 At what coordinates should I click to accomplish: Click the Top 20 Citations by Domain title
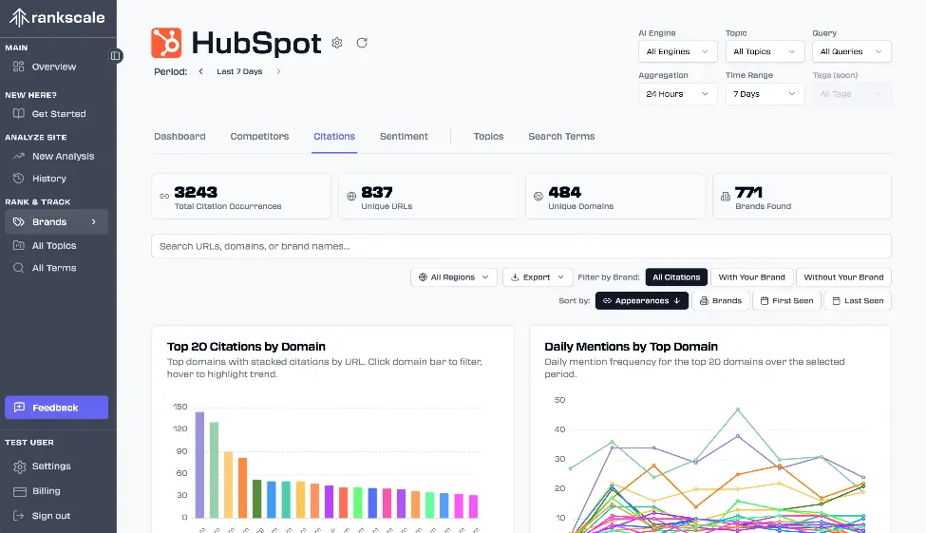click(x=246, y=347)
